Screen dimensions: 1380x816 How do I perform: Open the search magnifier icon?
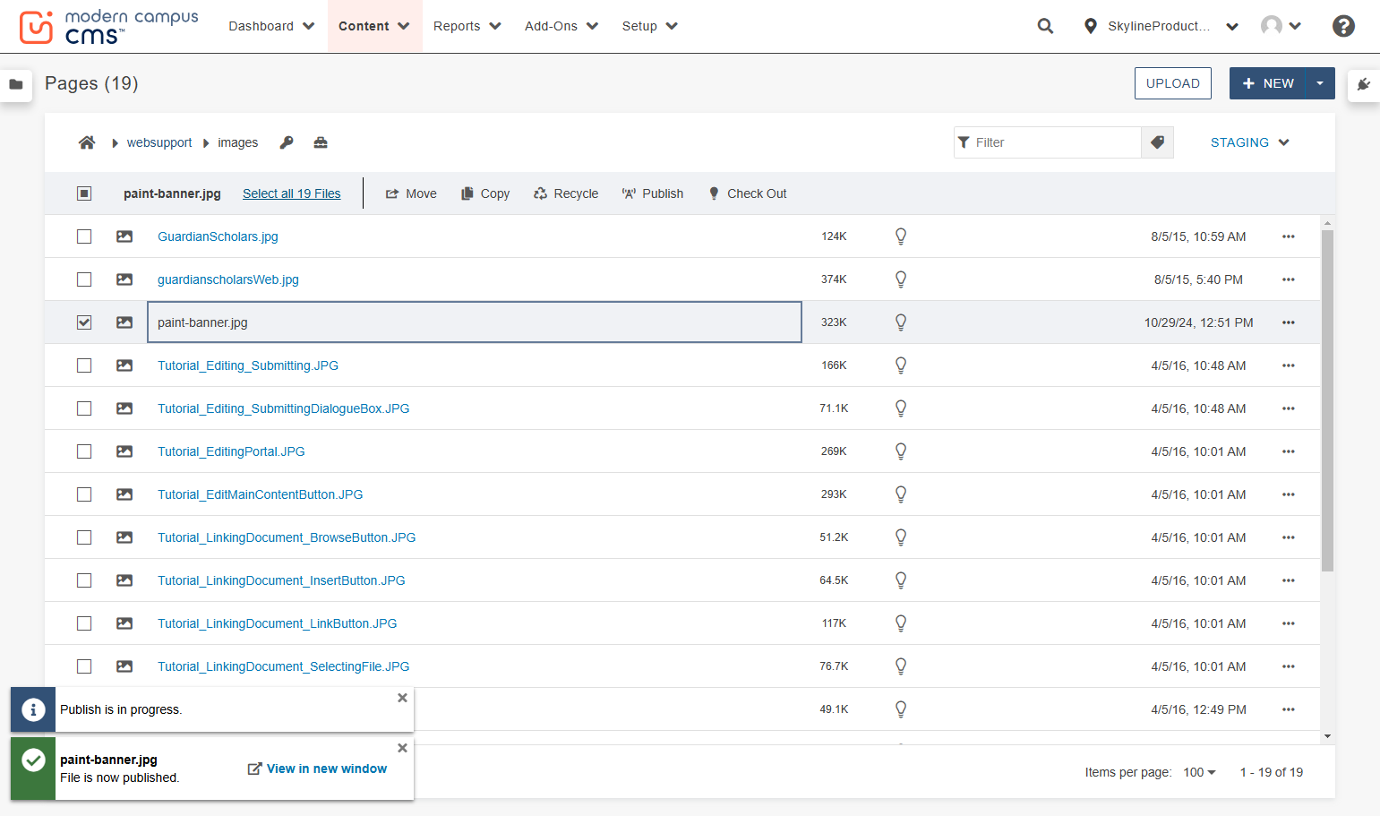point(1045,26)
